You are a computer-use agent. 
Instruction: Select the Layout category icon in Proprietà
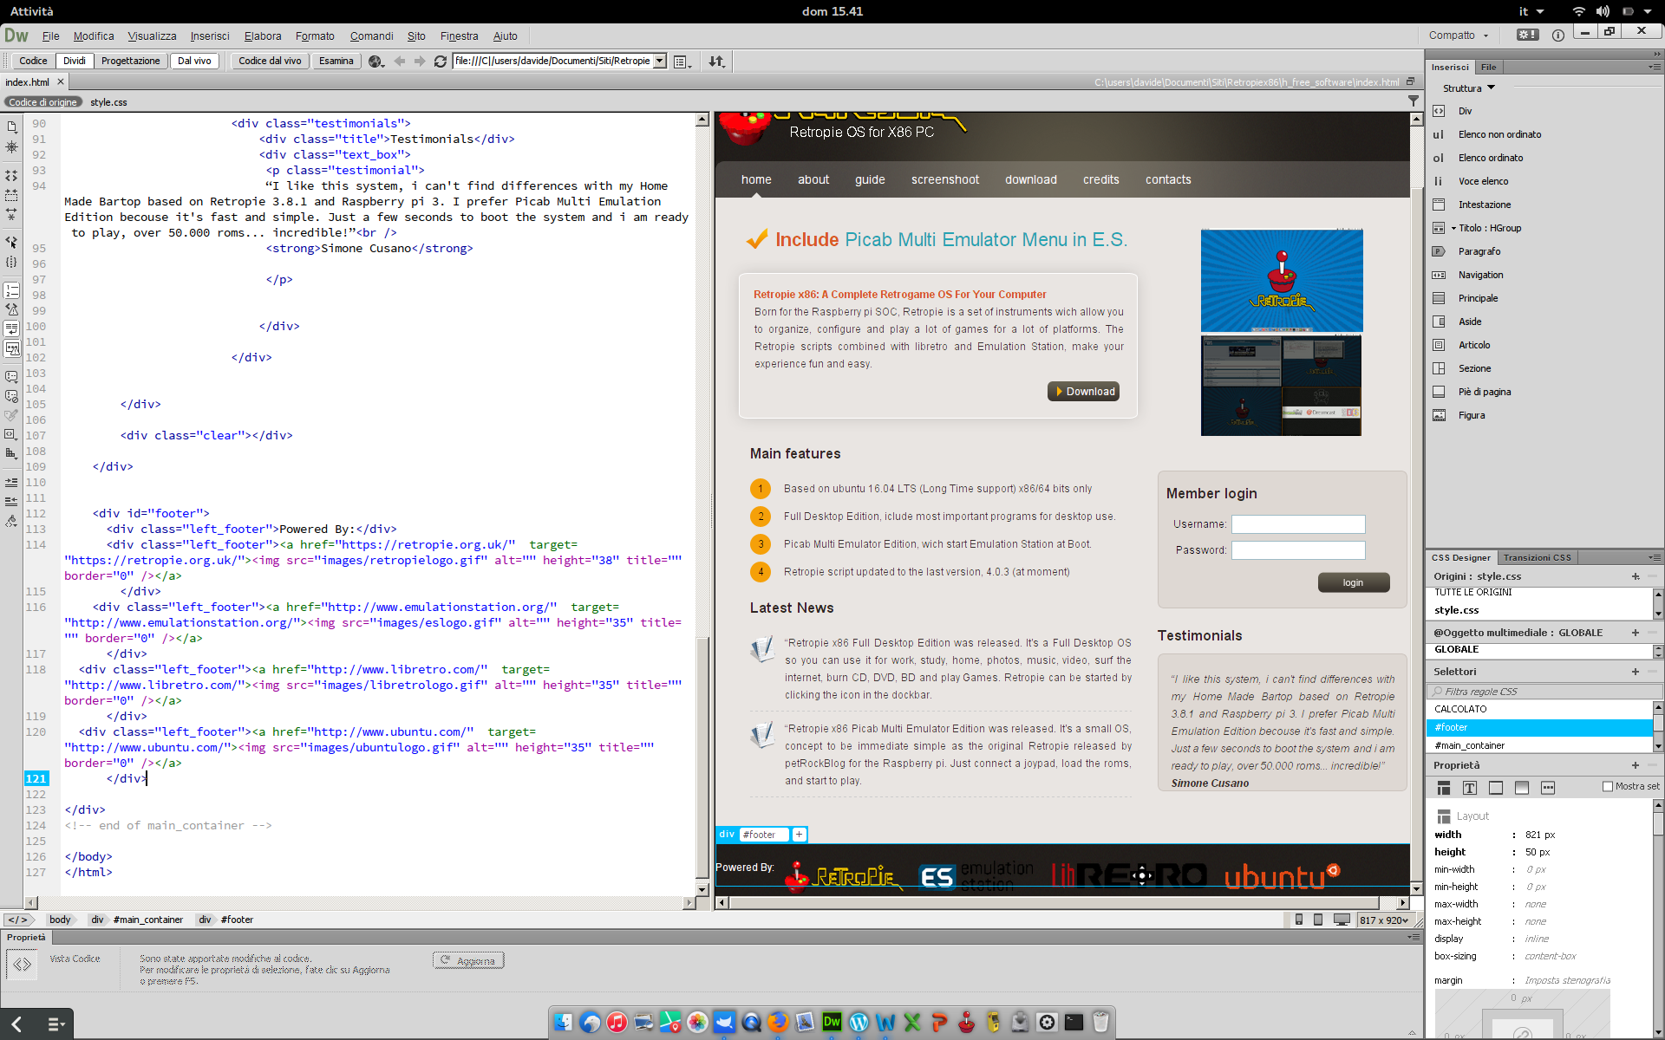[1444, 788]
